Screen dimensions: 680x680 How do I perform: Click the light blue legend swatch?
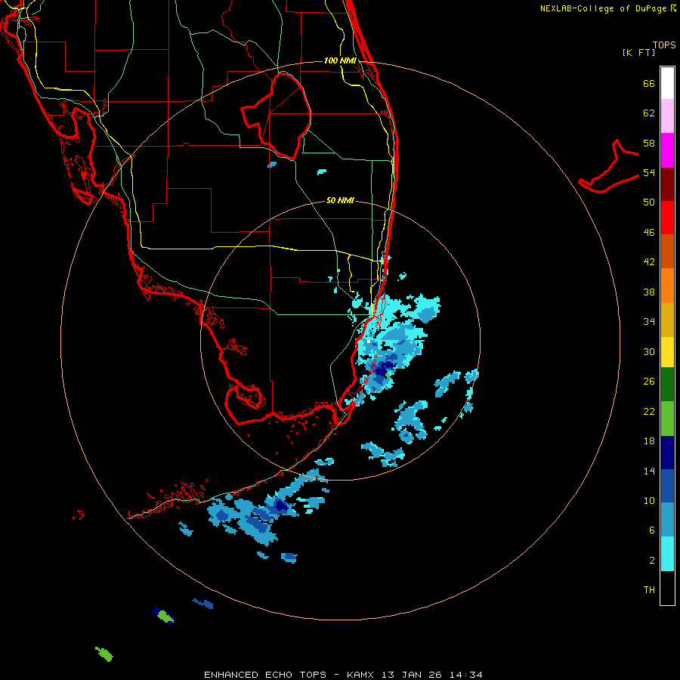point(667,520)
